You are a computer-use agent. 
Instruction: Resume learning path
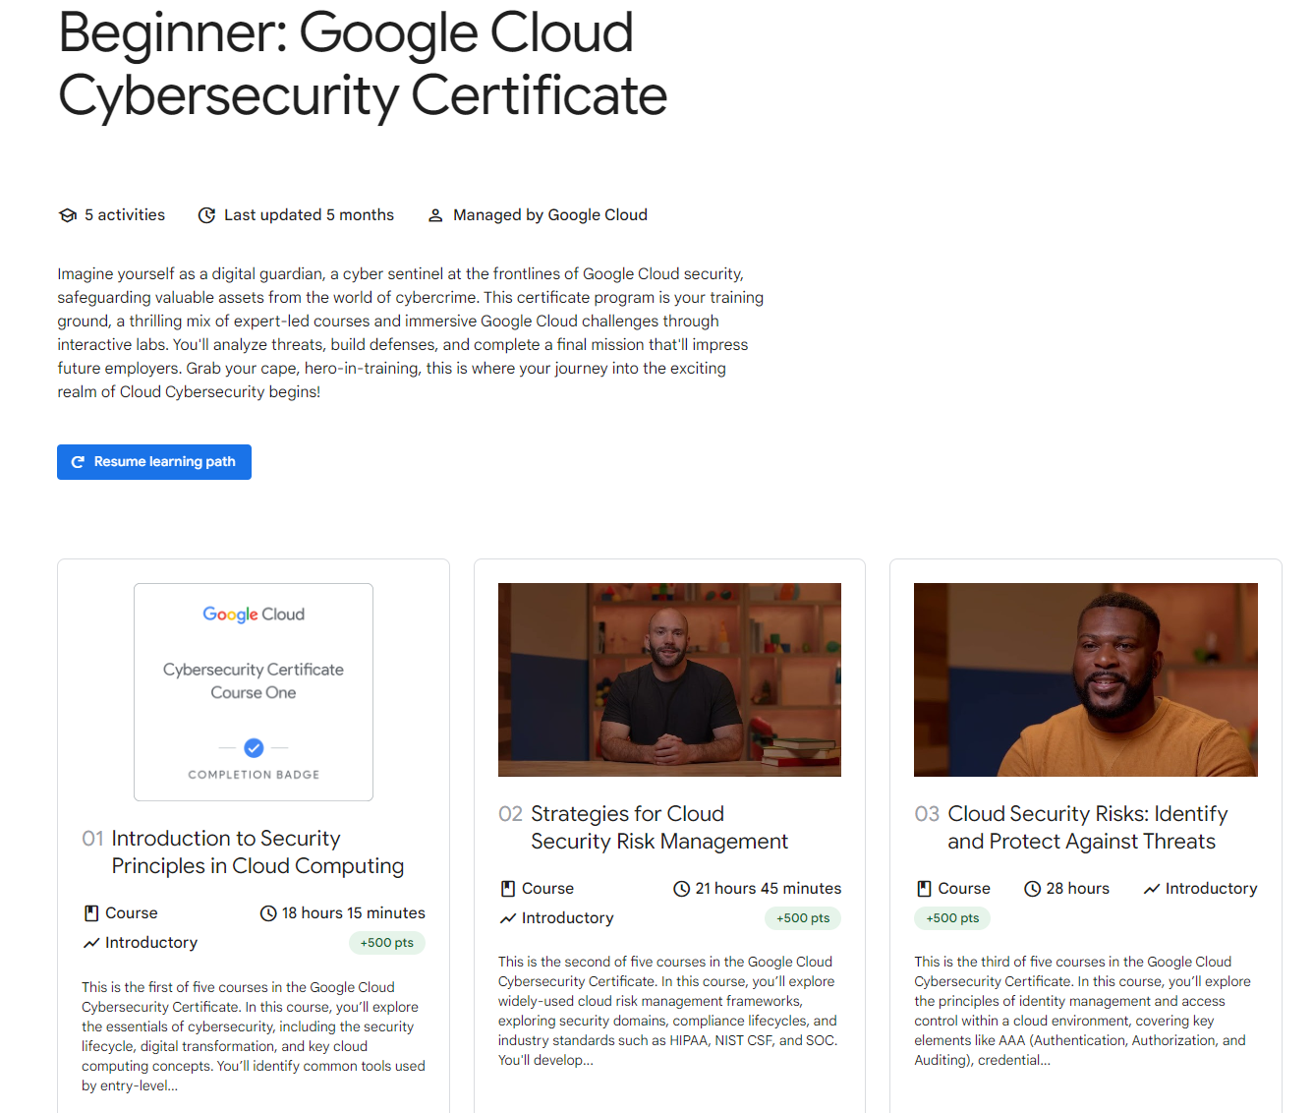pyautogui.click(x=154, y=462)
